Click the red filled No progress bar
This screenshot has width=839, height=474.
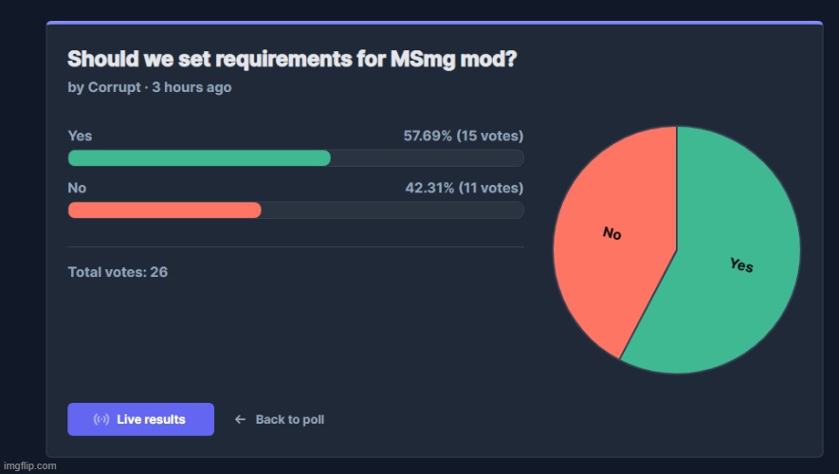click(x=164, y=210)
